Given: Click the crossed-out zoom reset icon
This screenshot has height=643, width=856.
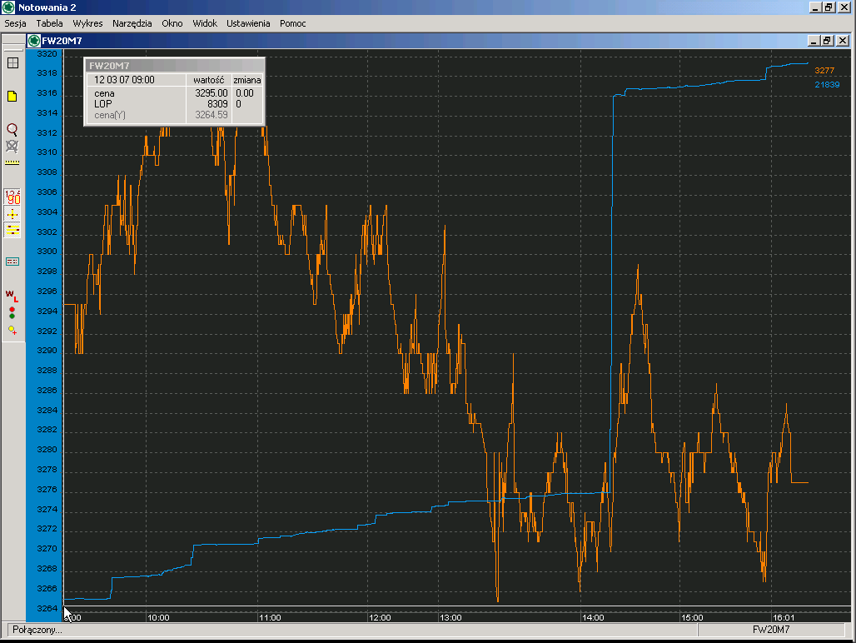Looking at the screenshot, I should click(12, 146).
